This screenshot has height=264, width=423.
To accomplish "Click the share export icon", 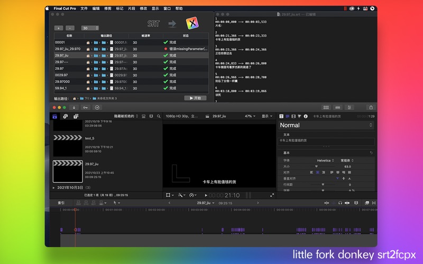I will pos(371,107).
